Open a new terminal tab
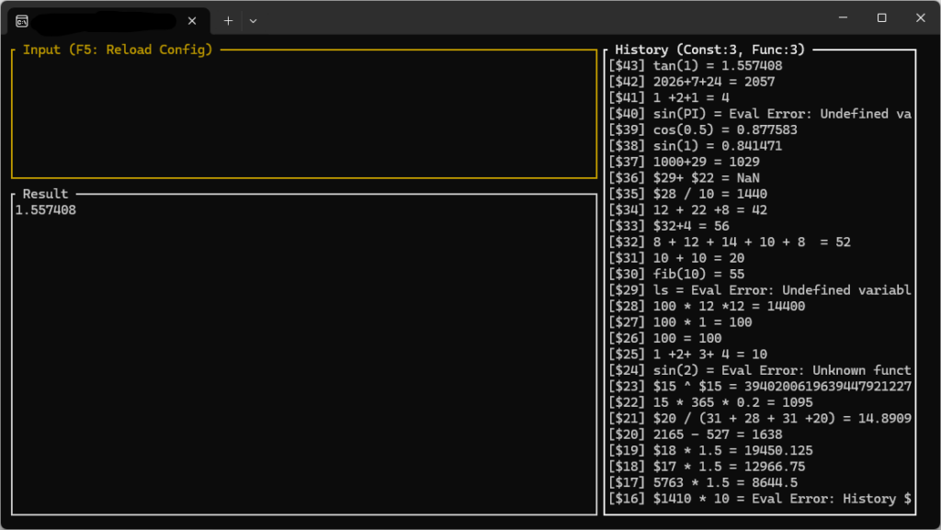The height and width of the screenshot is (530, 941). tap(228, 21)
